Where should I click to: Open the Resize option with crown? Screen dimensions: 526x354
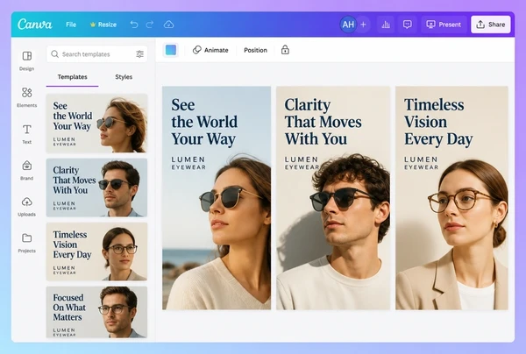[x=103, y=25]
